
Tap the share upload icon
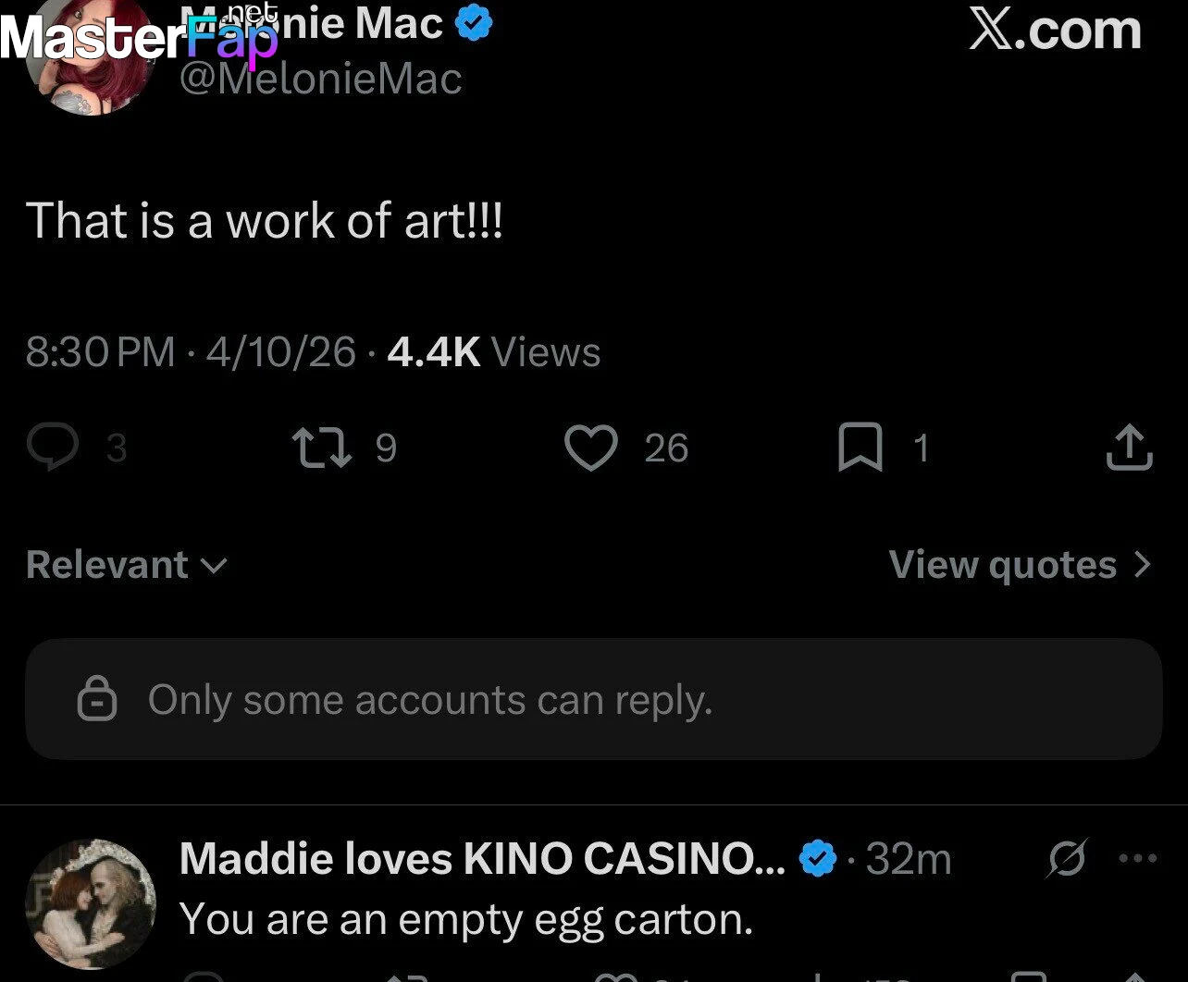(1129, 448)
